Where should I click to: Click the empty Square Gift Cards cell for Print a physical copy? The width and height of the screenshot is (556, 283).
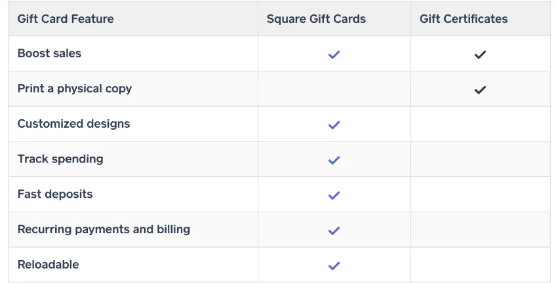[x=334, y=88]
